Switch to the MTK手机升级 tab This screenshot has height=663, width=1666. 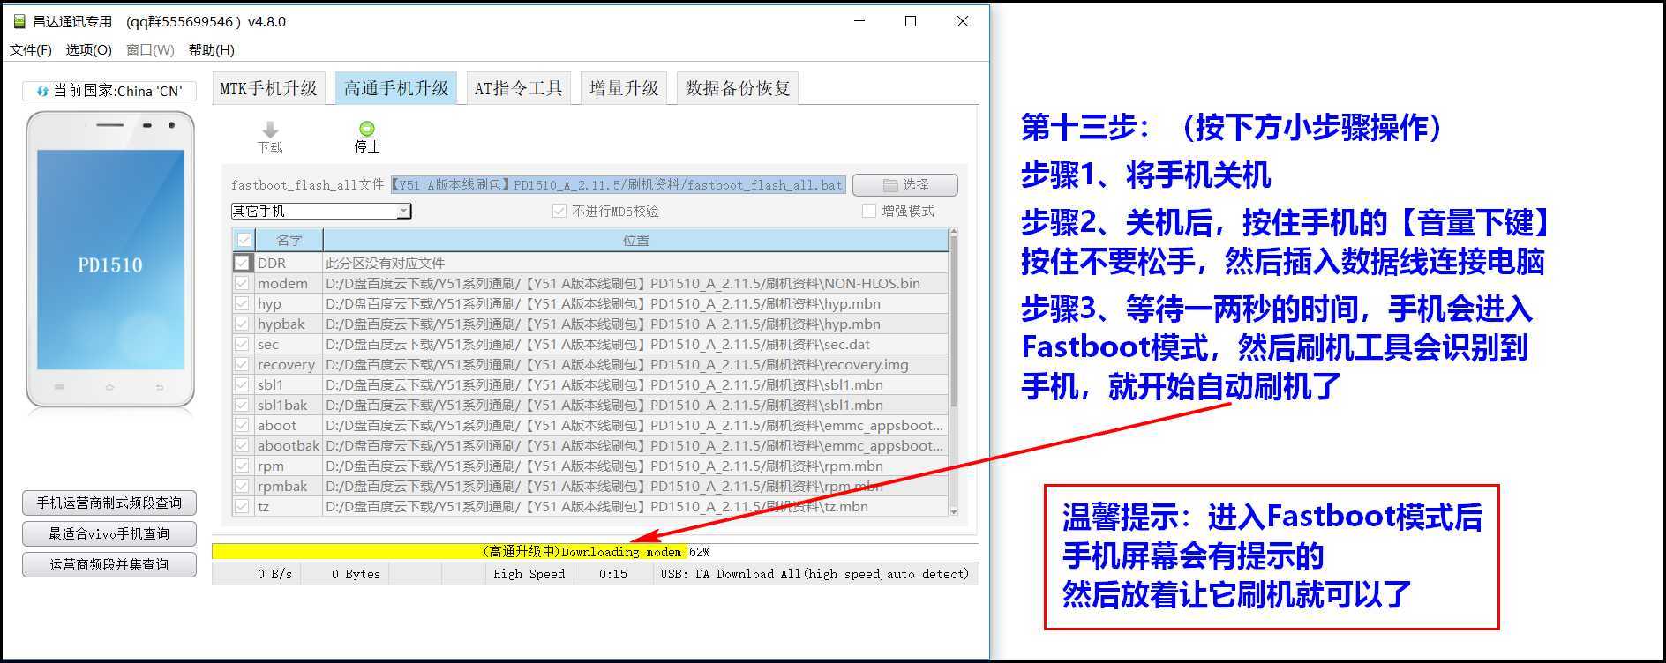[x=268, y=88]
